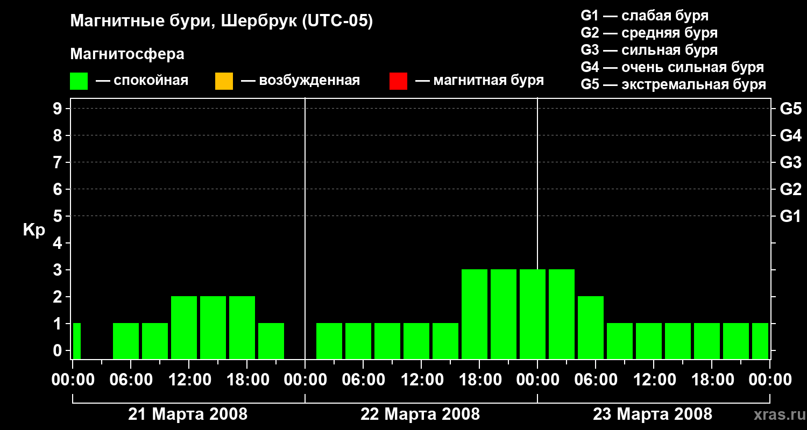Click the 'Магнитосфера' heading label
This screenshot has width=807, height=430.
128,54
